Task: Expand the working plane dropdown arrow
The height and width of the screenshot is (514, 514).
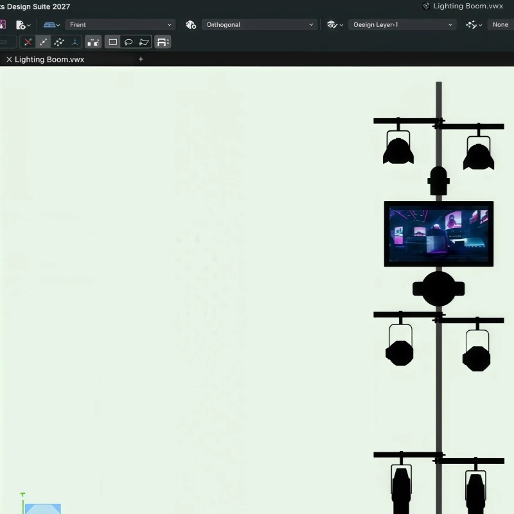Action: click(x=58, y=25)
